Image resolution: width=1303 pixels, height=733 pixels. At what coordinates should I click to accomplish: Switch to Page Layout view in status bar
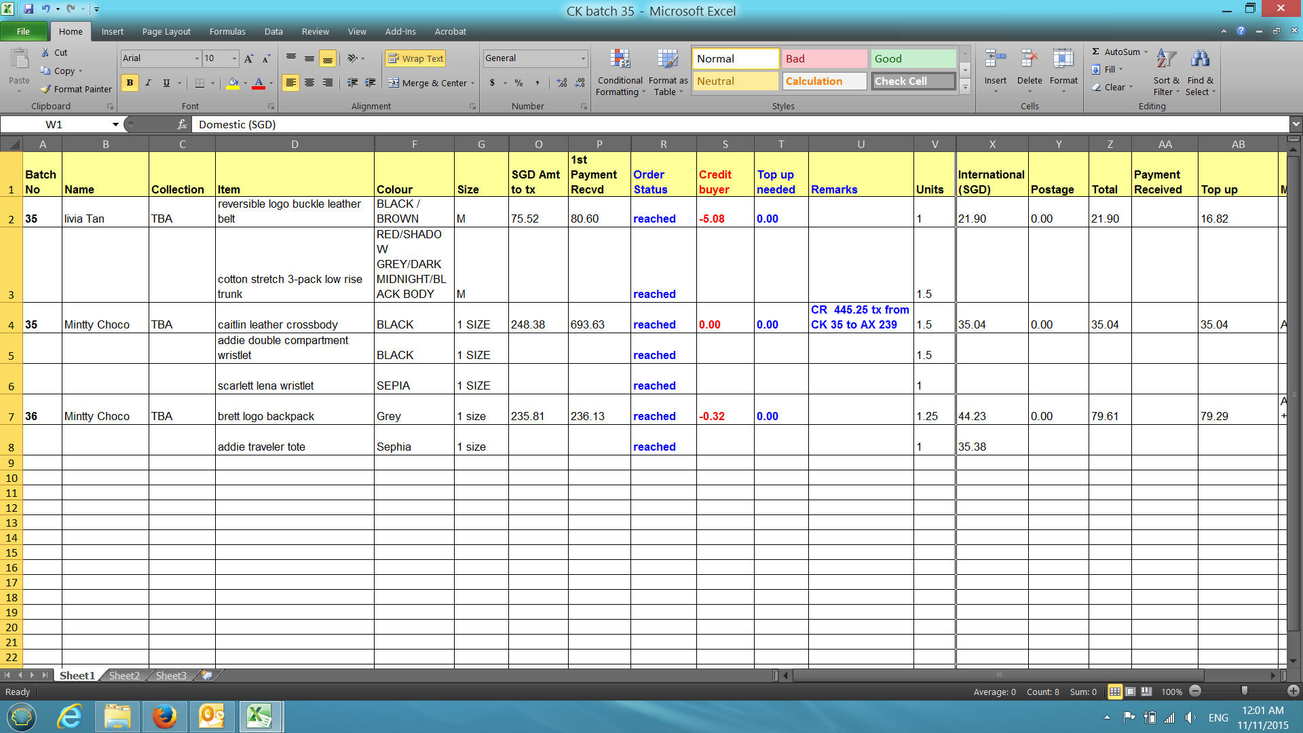tap(1131, 692)
